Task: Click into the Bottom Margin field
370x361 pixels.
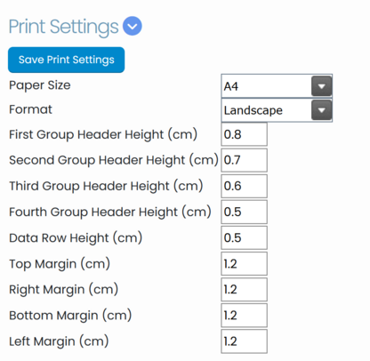Action: click(244, 316)
